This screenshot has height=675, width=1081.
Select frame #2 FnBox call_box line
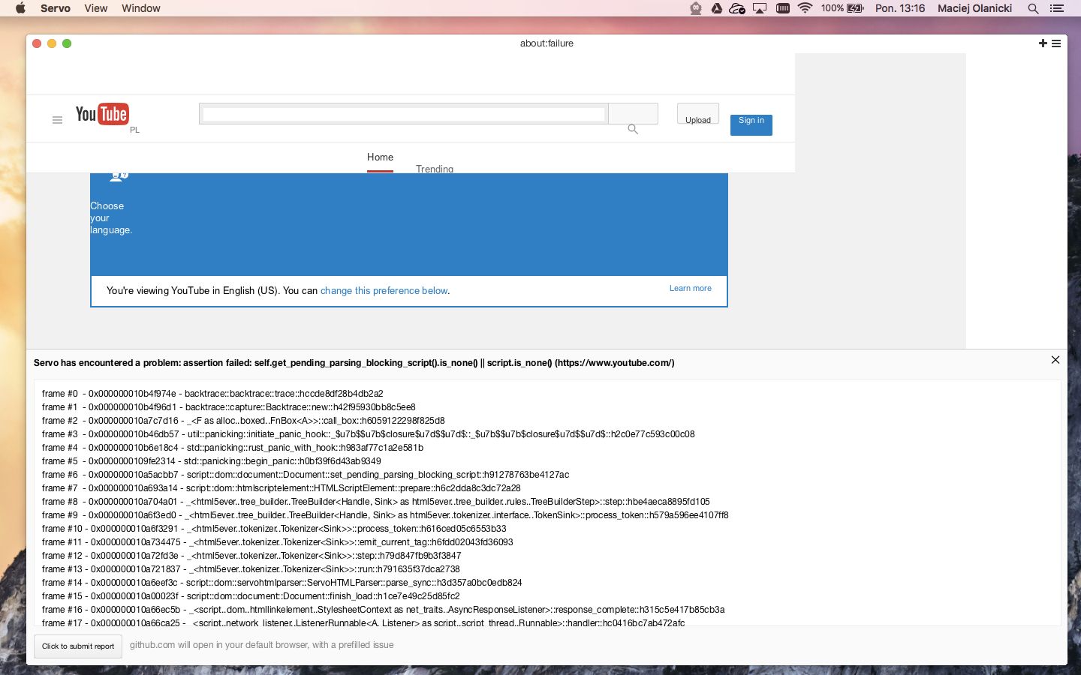[x=243, y=421]
